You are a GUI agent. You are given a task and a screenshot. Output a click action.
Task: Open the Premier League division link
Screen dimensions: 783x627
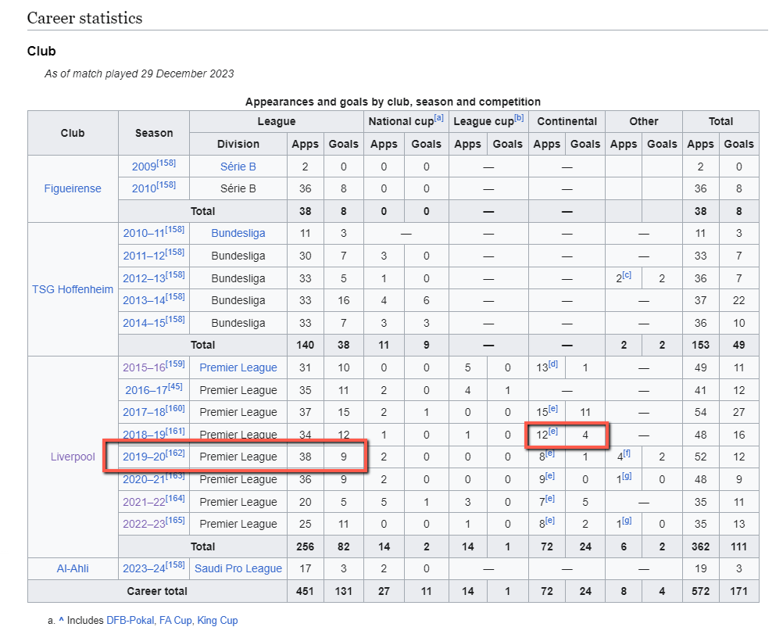(238, 367)
